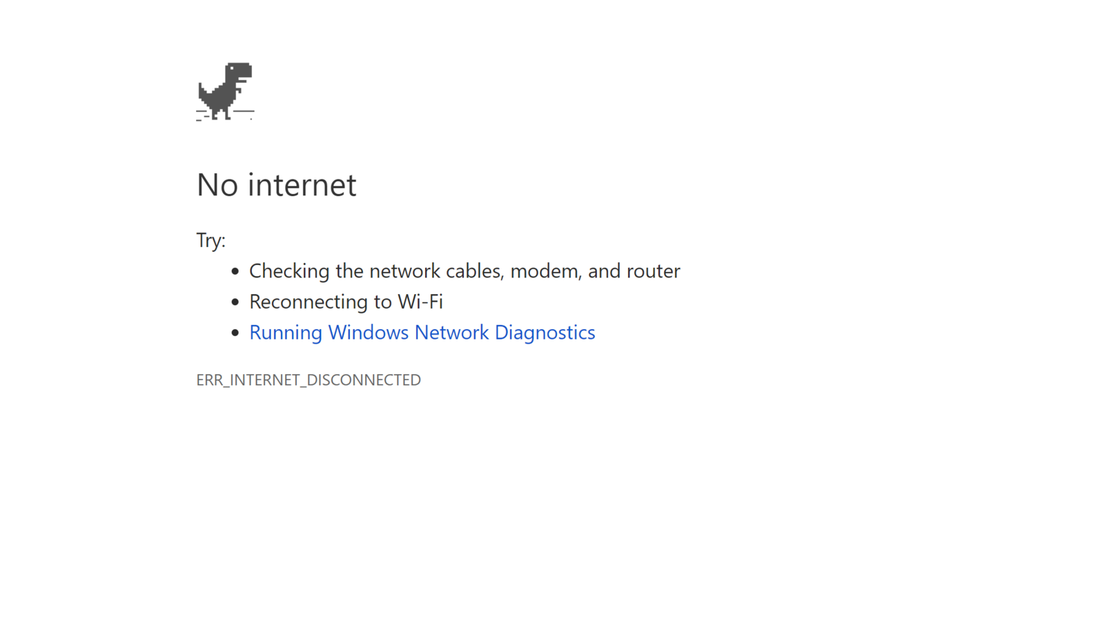The width and height of the screenshot is (1113, 626).
Task: Click the "Reconnecting to Wi-Fi" suggestion
Action: pyautogui.click(x=346, y=302)
